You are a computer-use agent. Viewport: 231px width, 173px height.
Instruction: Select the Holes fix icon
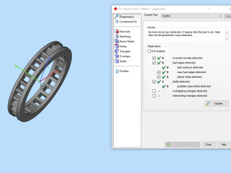[116, 46]
